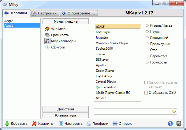Select Zoom Player in the list
The height and width of the screenshot is (130, 186).
click(117, 71)
